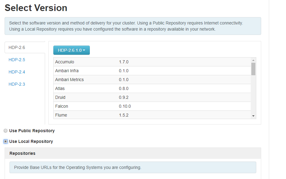Switch to the HDP-2.4 tab
Screen dimensions: 286x179
17,72
